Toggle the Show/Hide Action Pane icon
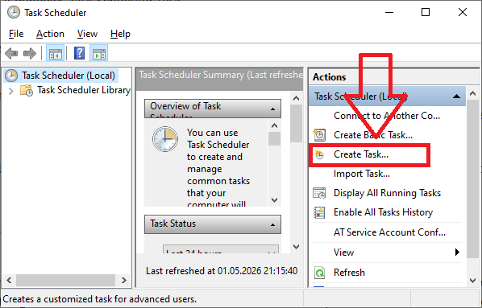The width and height of the screenshot is (482, 308). (x=98, y=53)
